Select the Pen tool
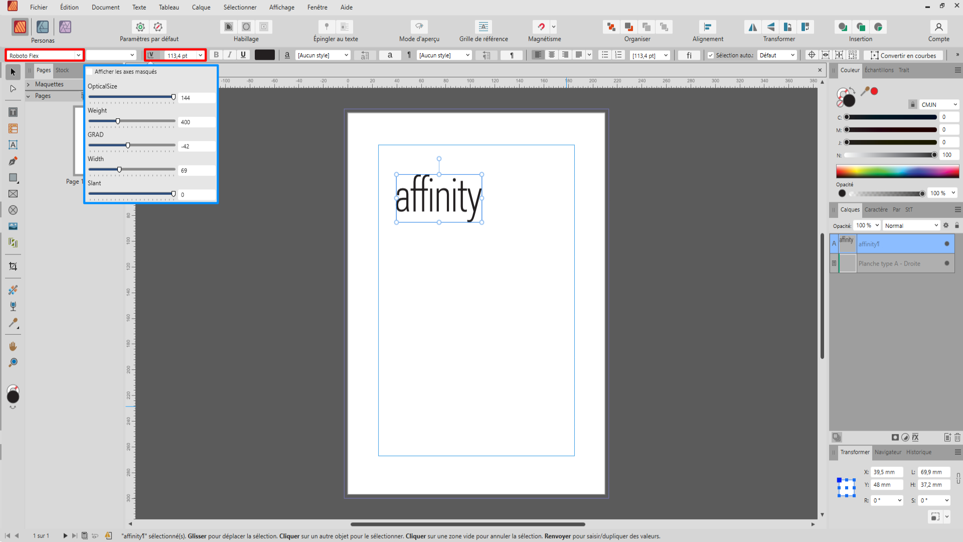Image resolution: width=963 pixels, height=542 pixels. [x=13, y=162]
